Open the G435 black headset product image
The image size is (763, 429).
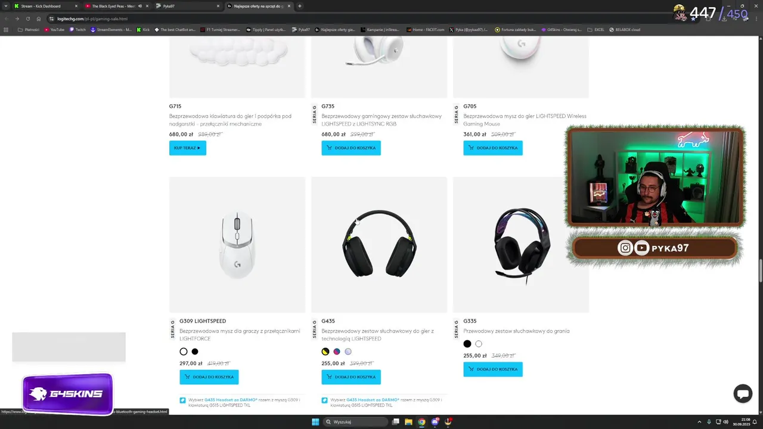(379, 245)
